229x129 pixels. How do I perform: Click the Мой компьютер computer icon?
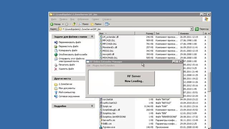coord(56,92)
